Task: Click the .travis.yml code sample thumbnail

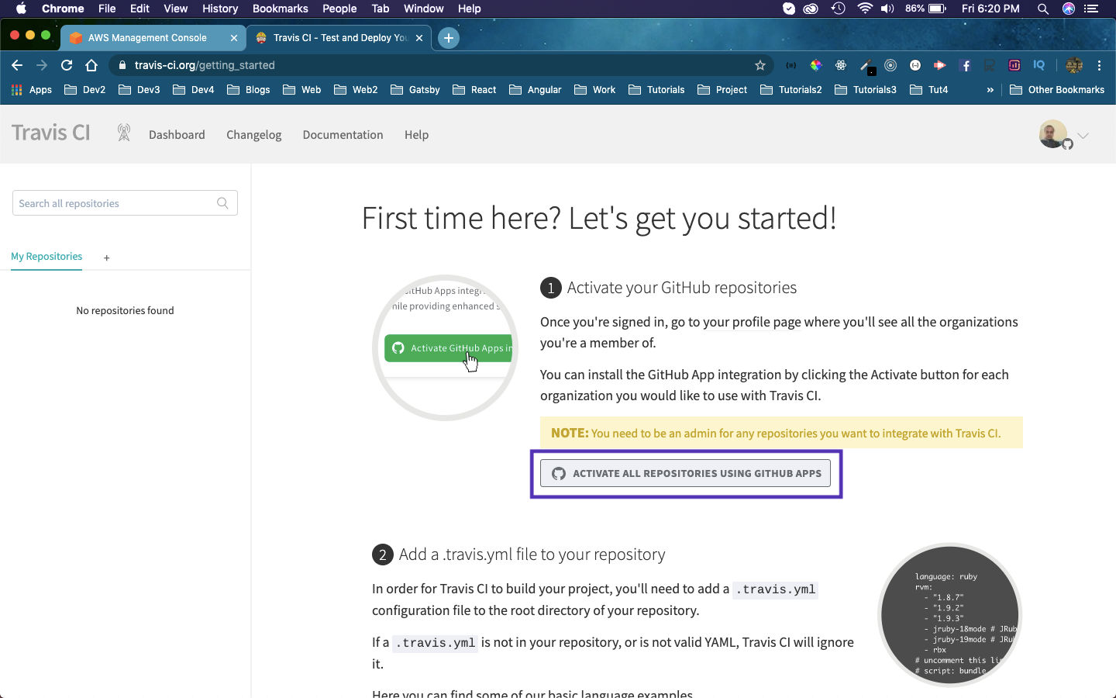Action: (x=950, y=615)
